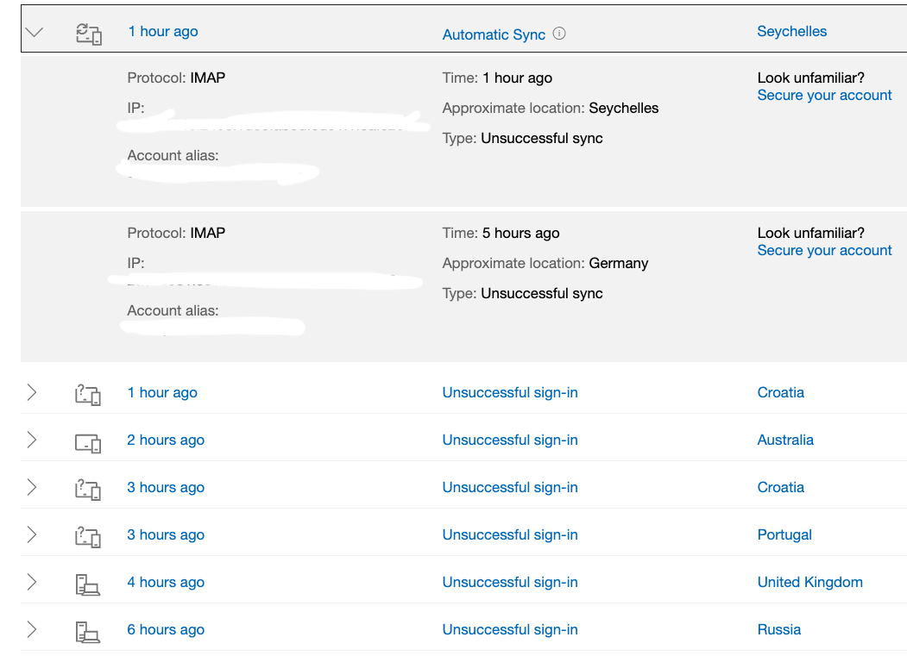Click the tablet device icon for Australia row
This screenshot has width=907, height=656.
point(88,440)
